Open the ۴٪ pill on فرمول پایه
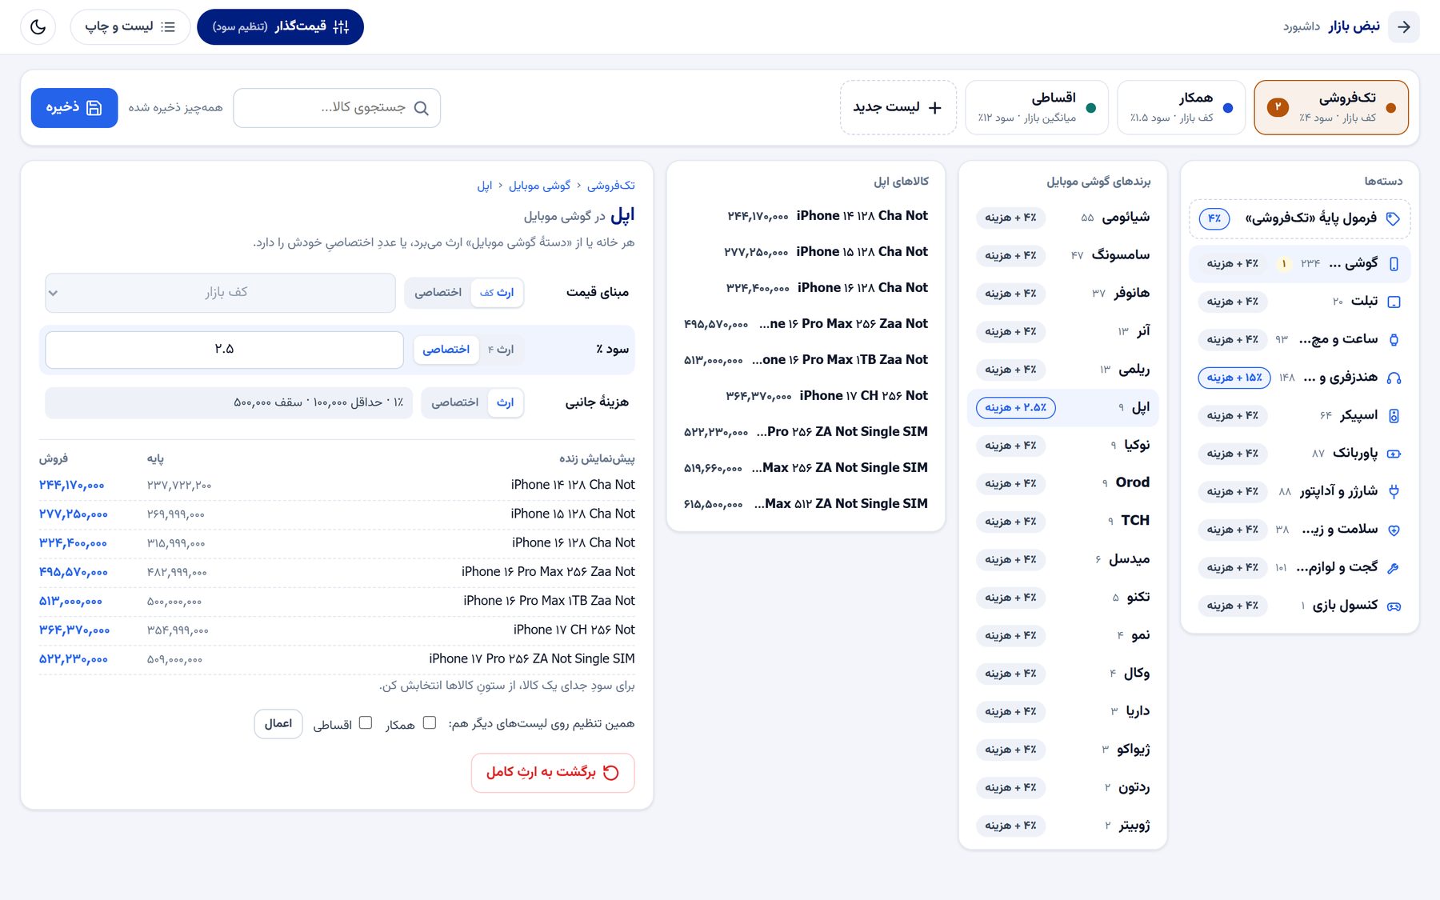 pos(1214,218)
